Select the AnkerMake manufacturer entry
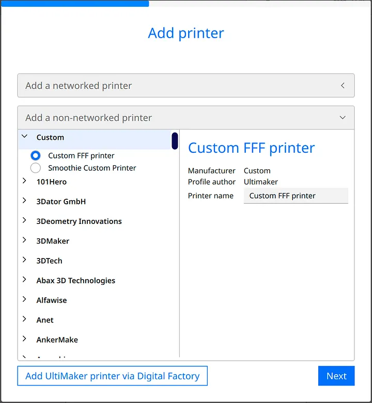Image resolution: width=372 pixels, height=403 pixels. 57,340
